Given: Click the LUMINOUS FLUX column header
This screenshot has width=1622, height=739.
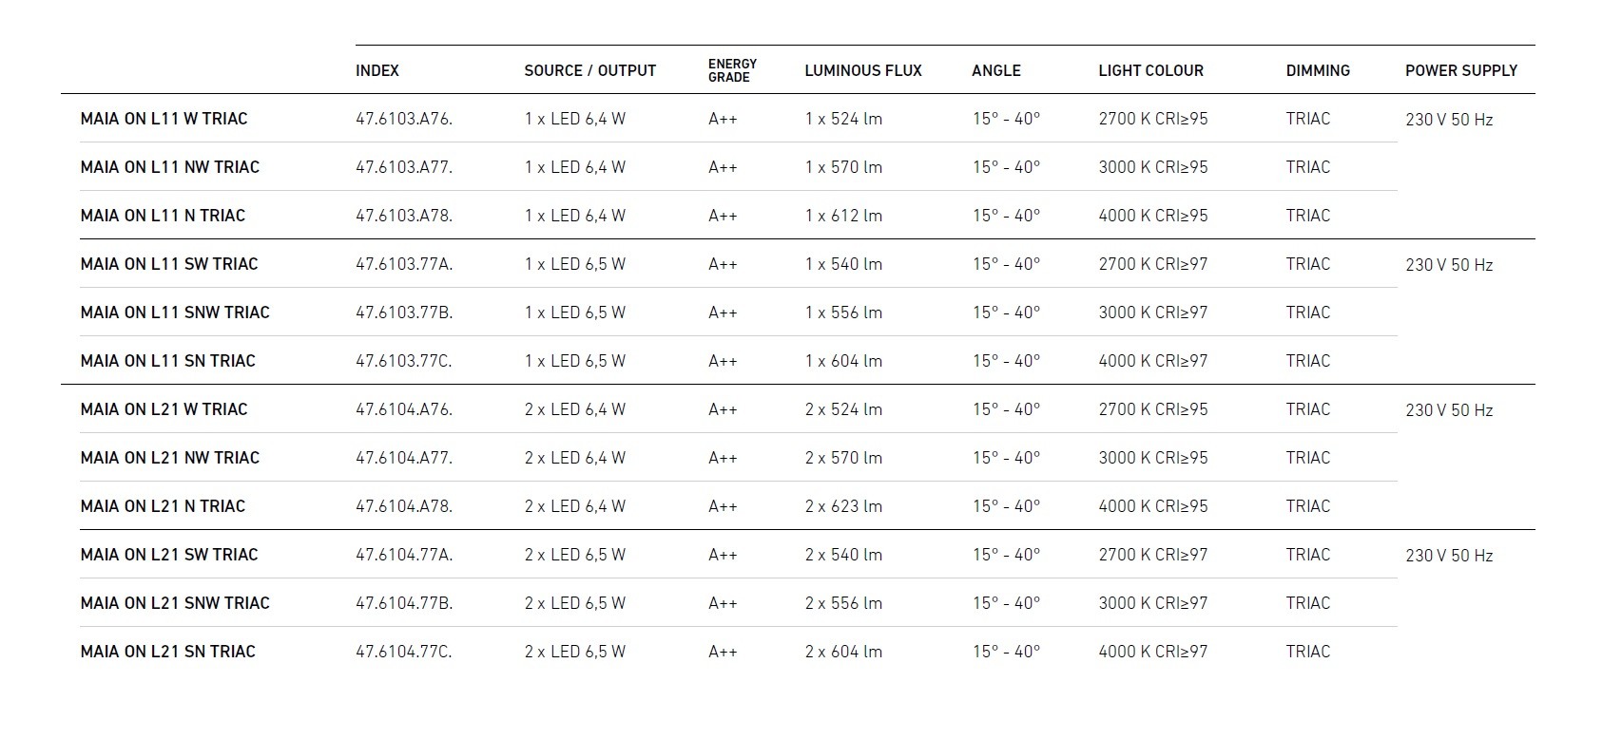Looking at the screenshot, I should (862, 70).
